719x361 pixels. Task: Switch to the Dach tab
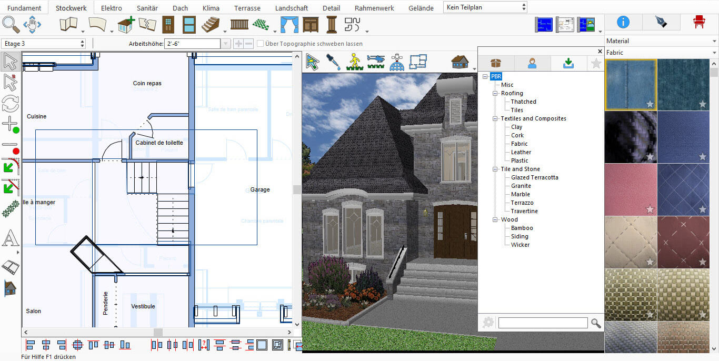click(x=180, y=8)
